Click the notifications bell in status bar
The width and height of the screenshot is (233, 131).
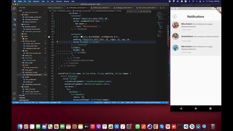pos(166,103)
